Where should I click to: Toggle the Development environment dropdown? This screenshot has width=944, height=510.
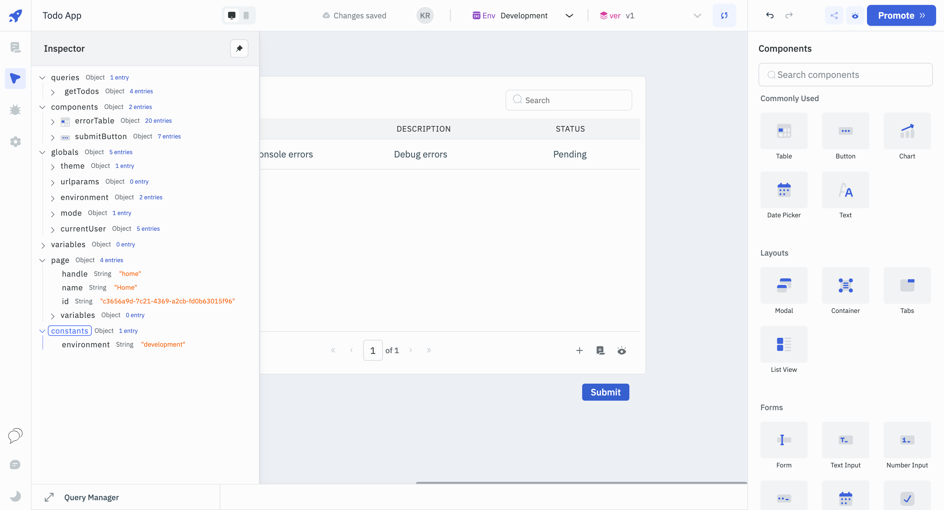pos(569,14)
